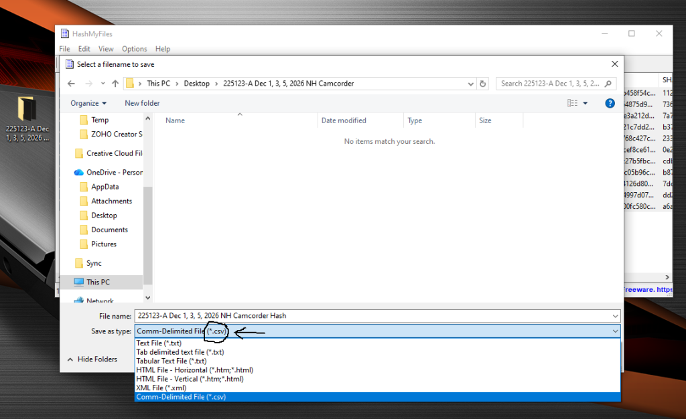
Task: Expand the File name history dropdown
Action: 614,316
